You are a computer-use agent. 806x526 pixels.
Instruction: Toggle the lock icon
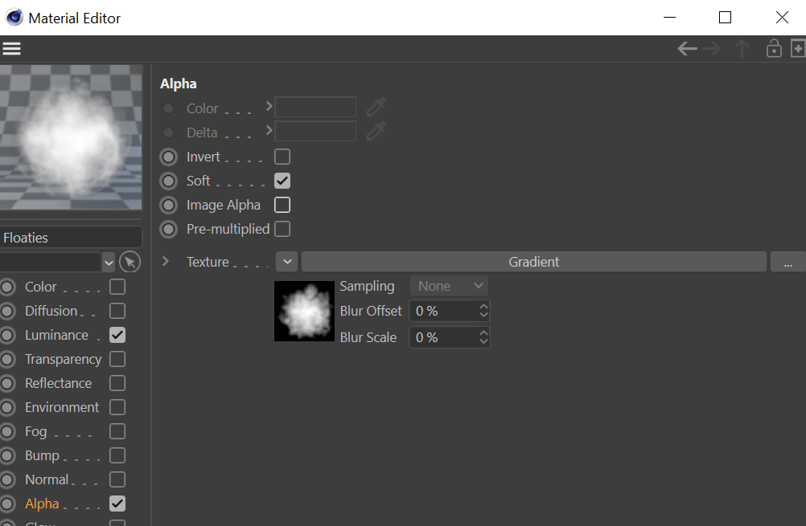[774, 49]
